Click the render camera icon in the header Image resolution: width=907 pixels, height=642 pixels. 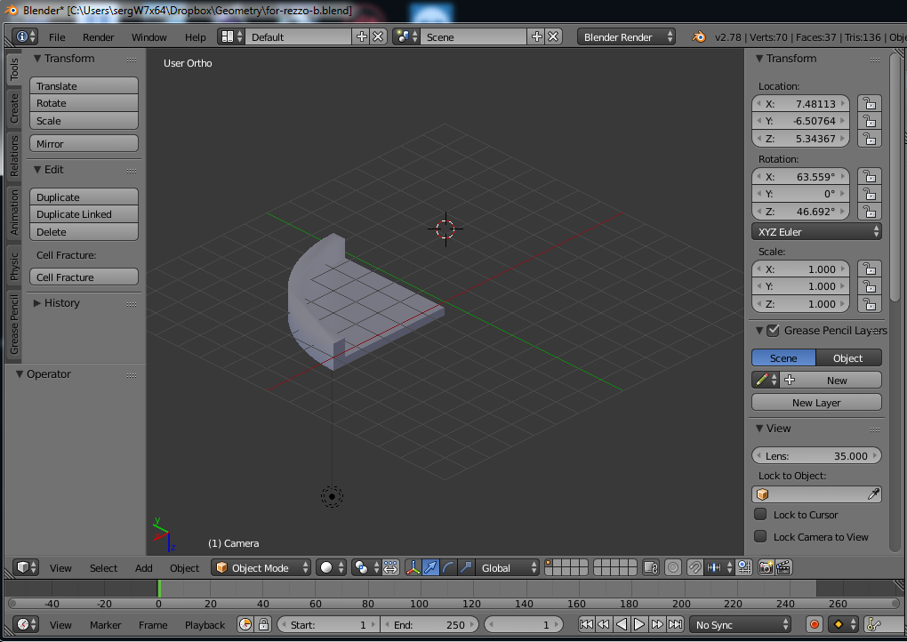coord(766,567)
